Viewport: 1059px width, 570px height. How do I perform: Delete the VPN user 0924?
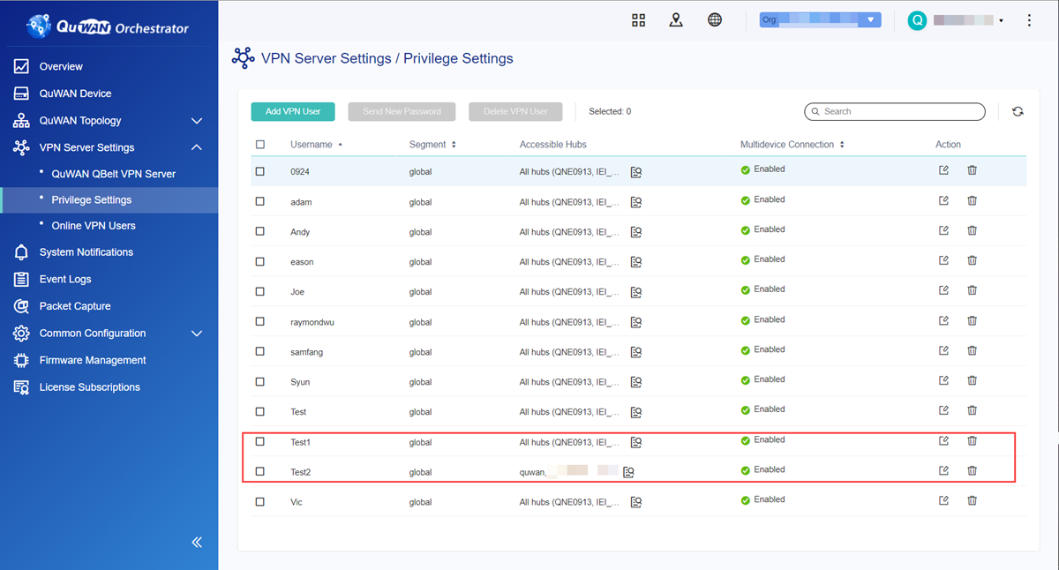[x=972, y=170]
